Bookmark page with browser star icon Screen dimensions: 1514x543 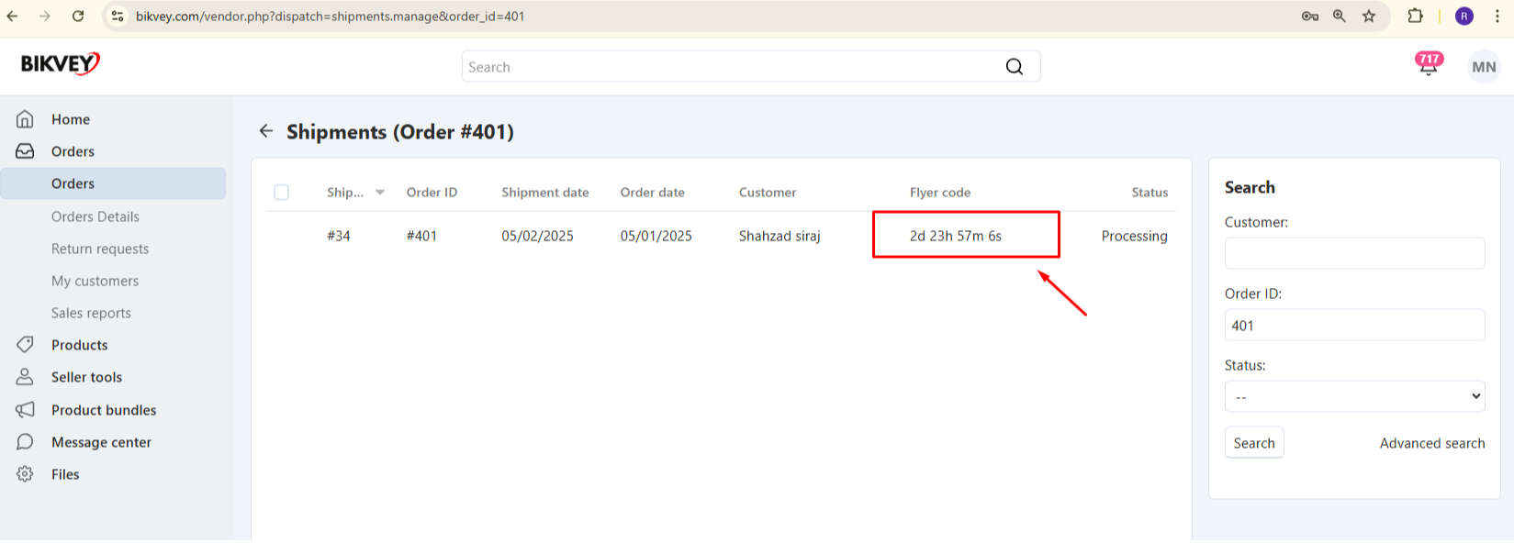pos(1369,16)
